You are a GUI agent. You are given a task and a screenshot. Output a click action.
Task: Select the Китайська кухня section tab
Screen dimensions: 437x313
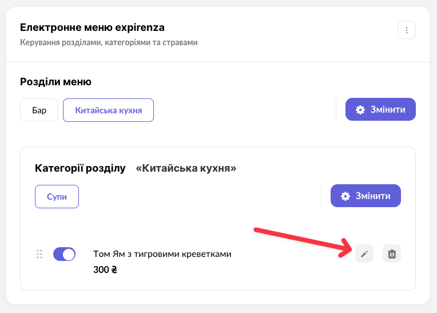pyautogui.click(x=108, y=110)
